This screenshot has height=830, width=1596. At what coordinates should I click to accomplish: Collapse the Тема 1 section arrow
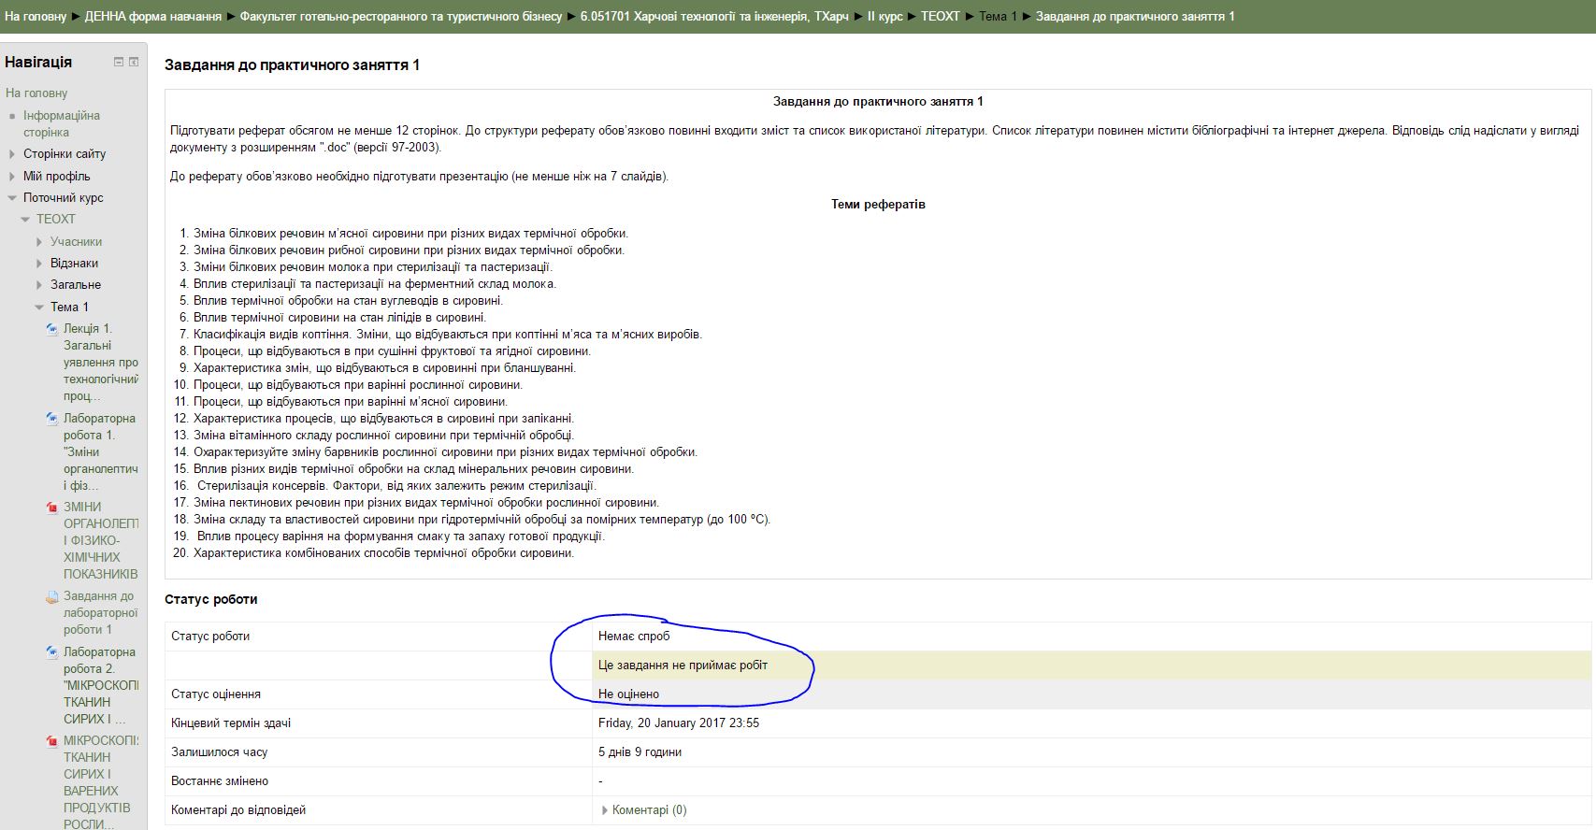pos(39,308)
